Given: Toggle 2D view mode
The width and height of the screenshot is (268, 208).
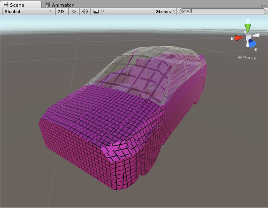Looking at the screenshot, I should [61, 11].
